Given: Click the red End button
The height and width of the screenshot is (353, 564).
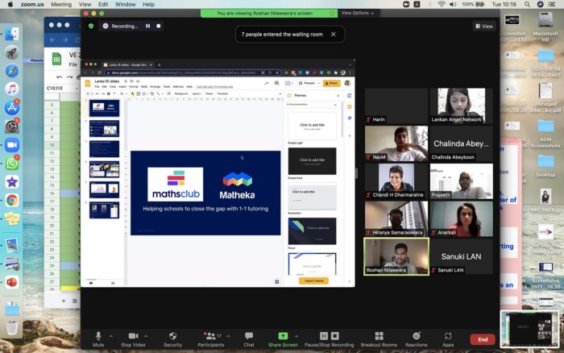Looking at the screenshot, I should [x=482, y=339].
